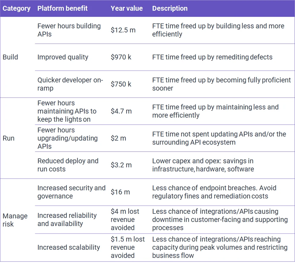
Task: Click the $970 k value
Action: click(x=121, y=57)
